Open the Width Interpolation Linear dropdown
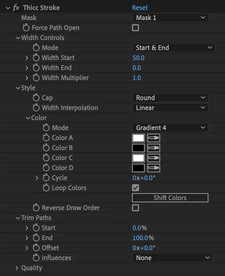The width and height of the screenshot is (225, 276). [x=170, y=108]
